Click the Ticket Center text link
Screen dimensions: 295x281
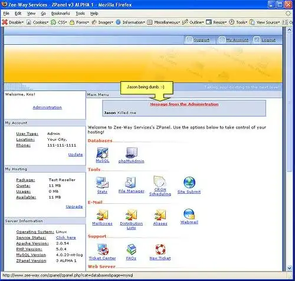pyautogui.click(x=102, y=258)
